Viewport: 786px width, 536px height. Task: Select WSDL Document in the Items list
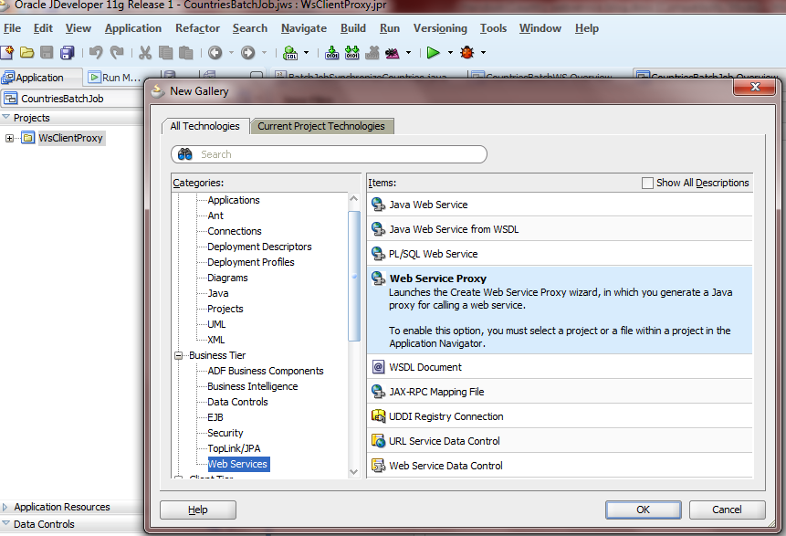click(x=425, y=367)
